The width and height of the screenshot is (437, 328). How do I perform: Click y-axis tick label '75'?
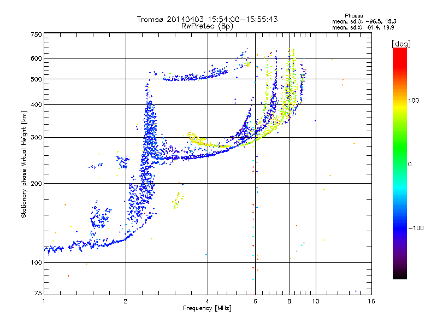click(x=38, y=293)
